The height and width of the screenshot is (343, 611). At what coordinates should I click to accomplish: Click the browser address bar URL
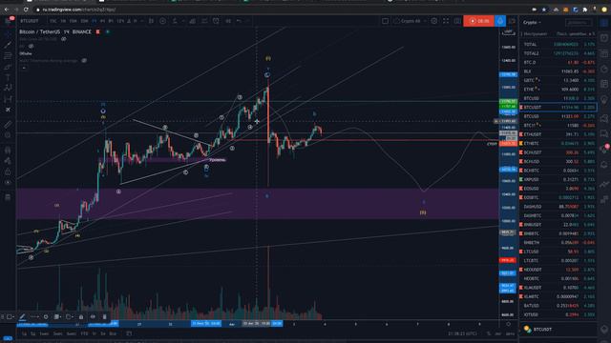[x=79, y=10]
